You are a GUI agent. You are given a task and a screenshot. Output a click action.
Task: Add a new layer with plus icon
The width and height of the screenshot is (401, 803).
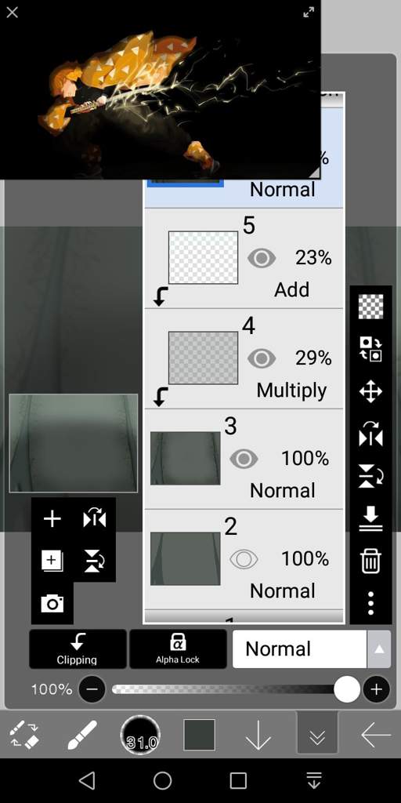[x=52, y=519]
